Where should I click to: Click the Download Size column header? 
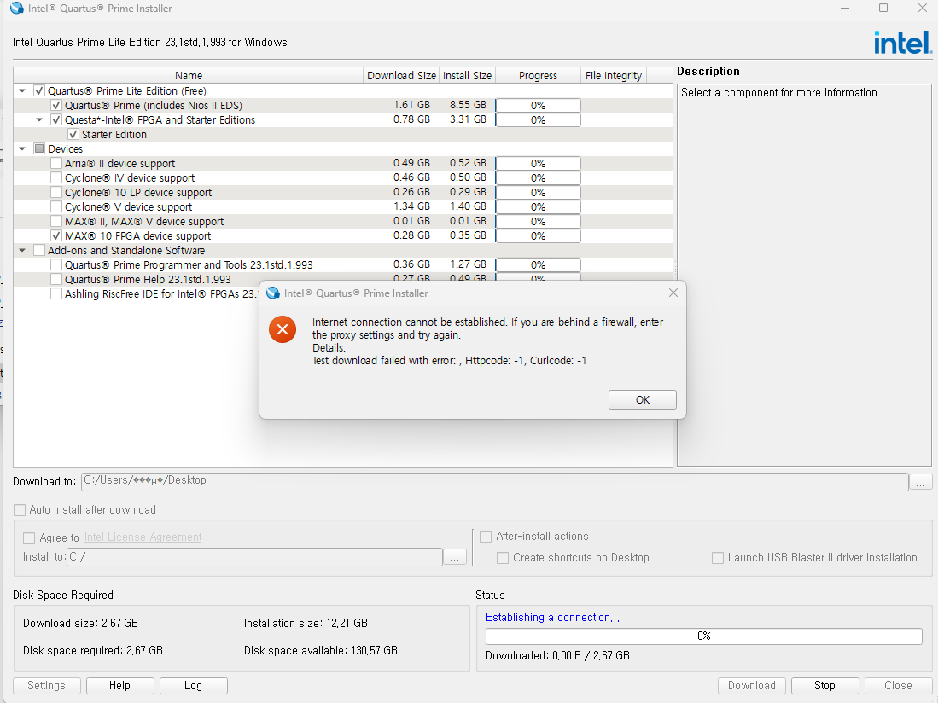point(401,75)
